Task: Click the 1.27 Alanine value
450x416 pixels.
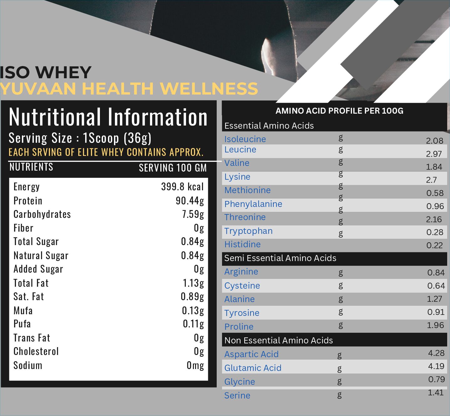Action: [x=435, y=299]
